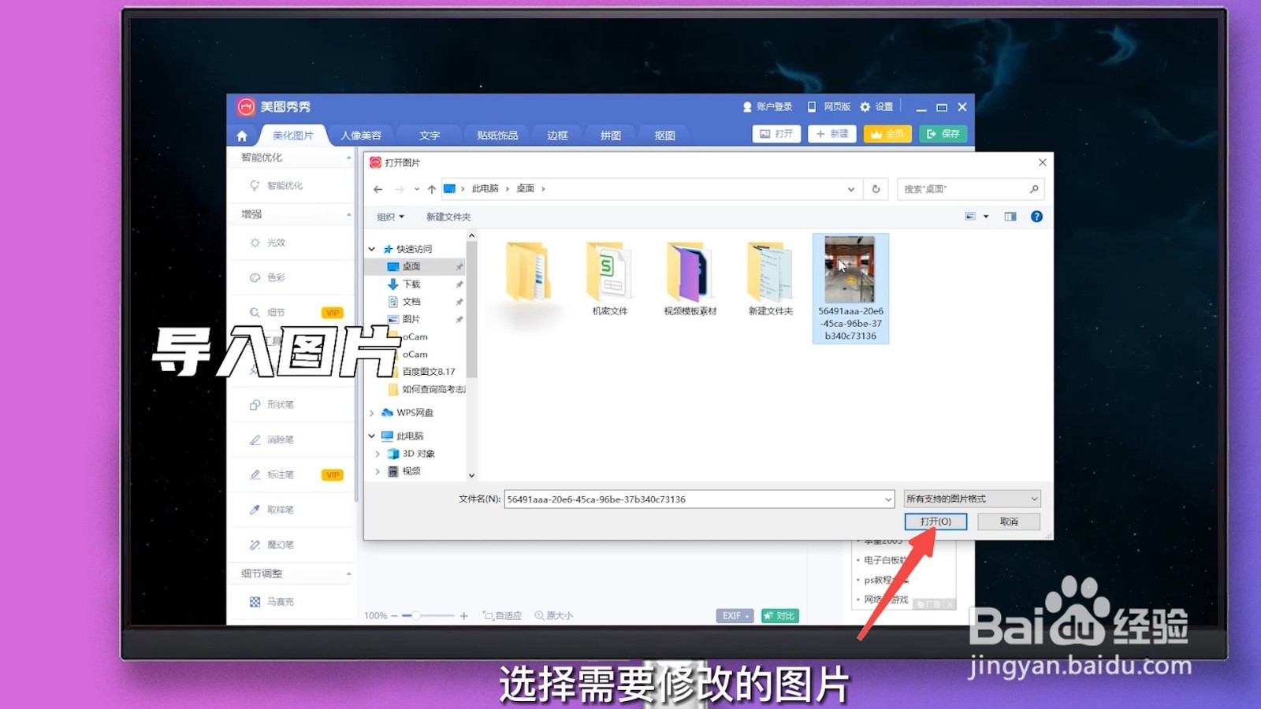Toggle the preview pane icon
The width and height of the screenshot is (1261, 709).
(x=1010, y=217)
